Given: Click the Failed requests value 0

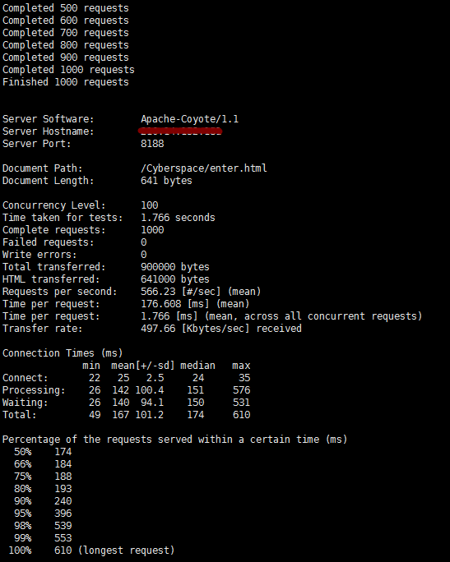Looking at the screenshot, I should 143,242.
